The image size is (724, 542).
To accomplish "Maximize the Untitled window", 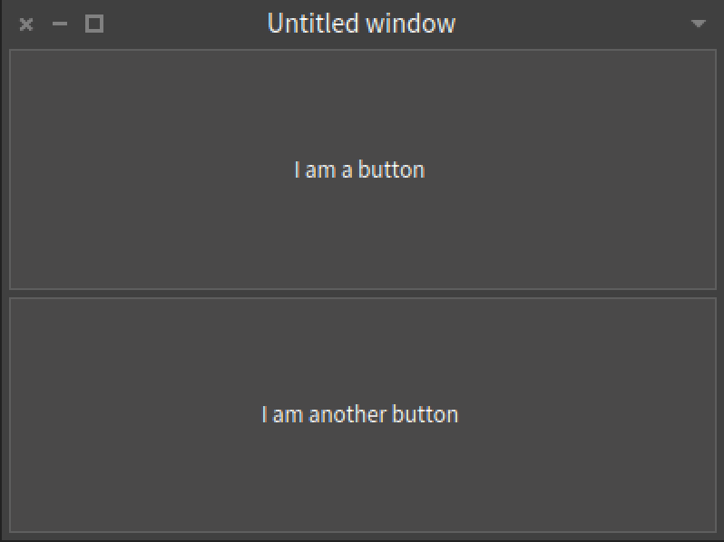I will pyautogui.click(x=94, y=24).
